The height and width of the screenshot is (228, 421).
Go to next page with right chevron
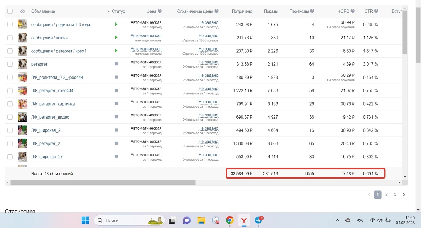404,195
